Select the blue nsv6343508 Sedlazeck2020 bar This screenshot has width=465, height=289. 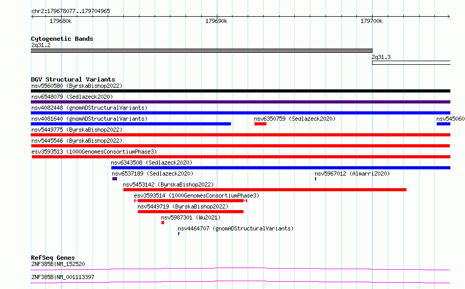281,168
